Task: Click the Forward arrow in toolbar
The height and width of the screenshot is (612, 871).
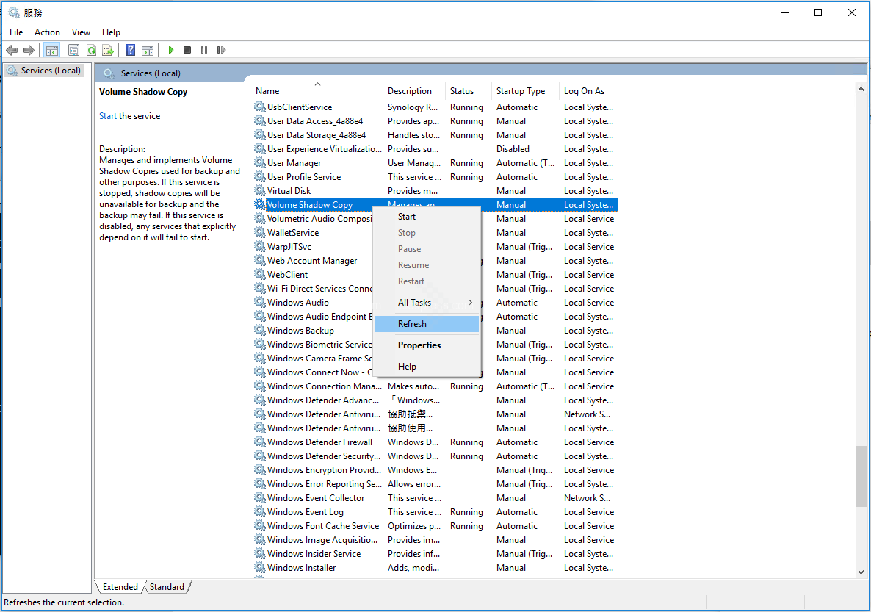Action: pos(29,50)
